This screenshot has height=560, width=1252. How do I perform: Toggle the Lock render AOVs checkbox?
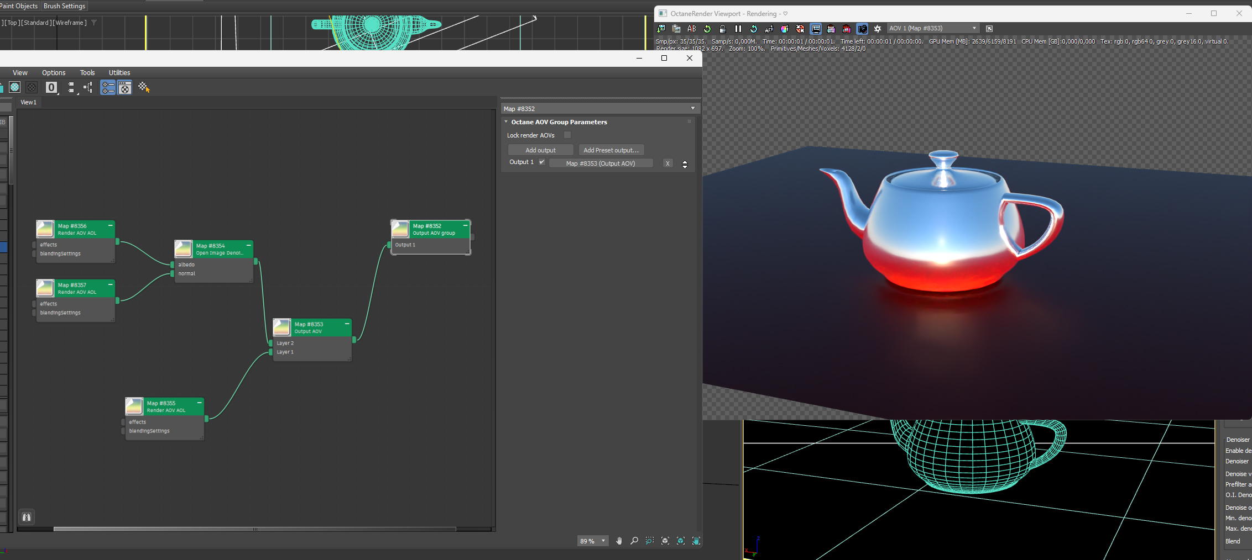tap(567, 135)
